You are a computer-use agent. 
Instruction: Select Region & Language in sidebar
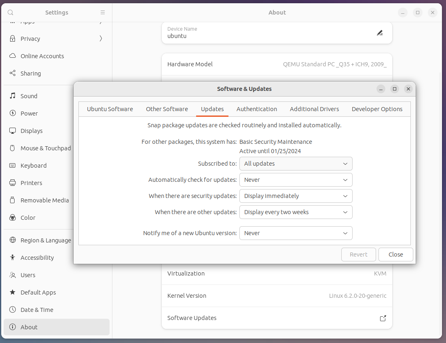pyautogui.click(x=46, y=240)
